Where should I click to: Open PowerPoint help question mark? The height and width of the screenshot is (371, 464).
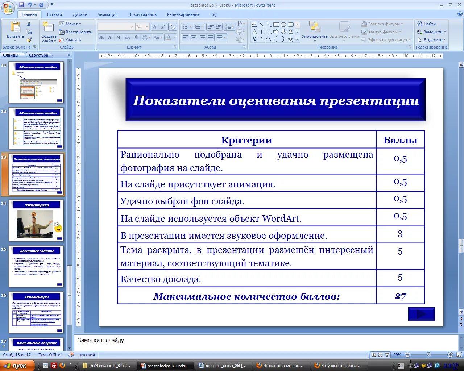click(460, 14)
